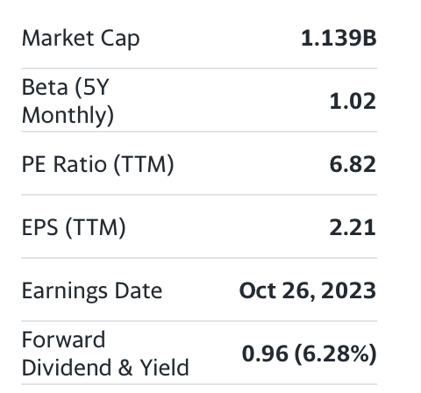Click the (TTM) text in EPS label
This screenshot has width=421, height=393.
[x=96, y=227]
